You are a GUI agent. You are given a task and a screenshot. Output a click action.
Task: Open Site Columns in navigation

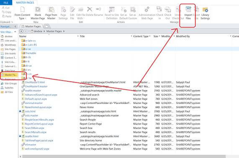click(8, 62)
